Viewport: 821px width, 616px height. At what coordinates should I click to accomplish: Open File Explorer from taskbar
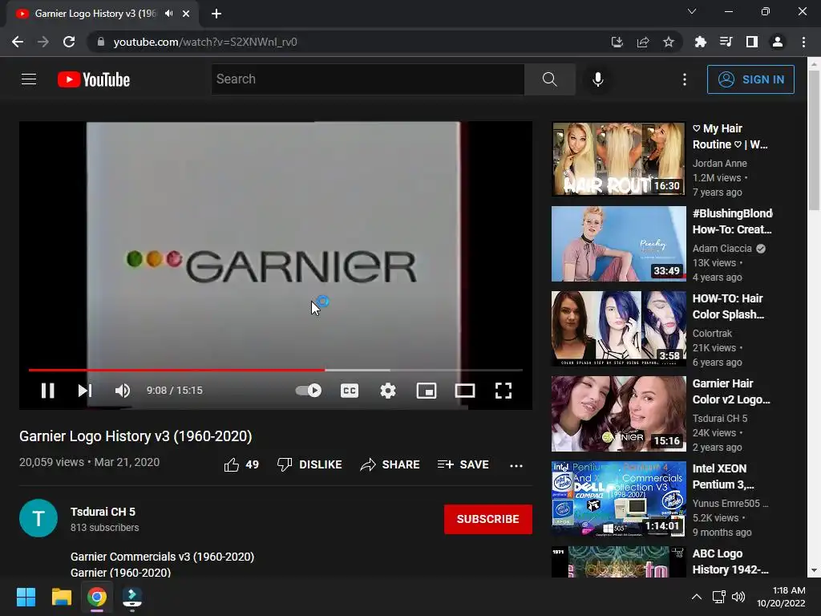61,597
